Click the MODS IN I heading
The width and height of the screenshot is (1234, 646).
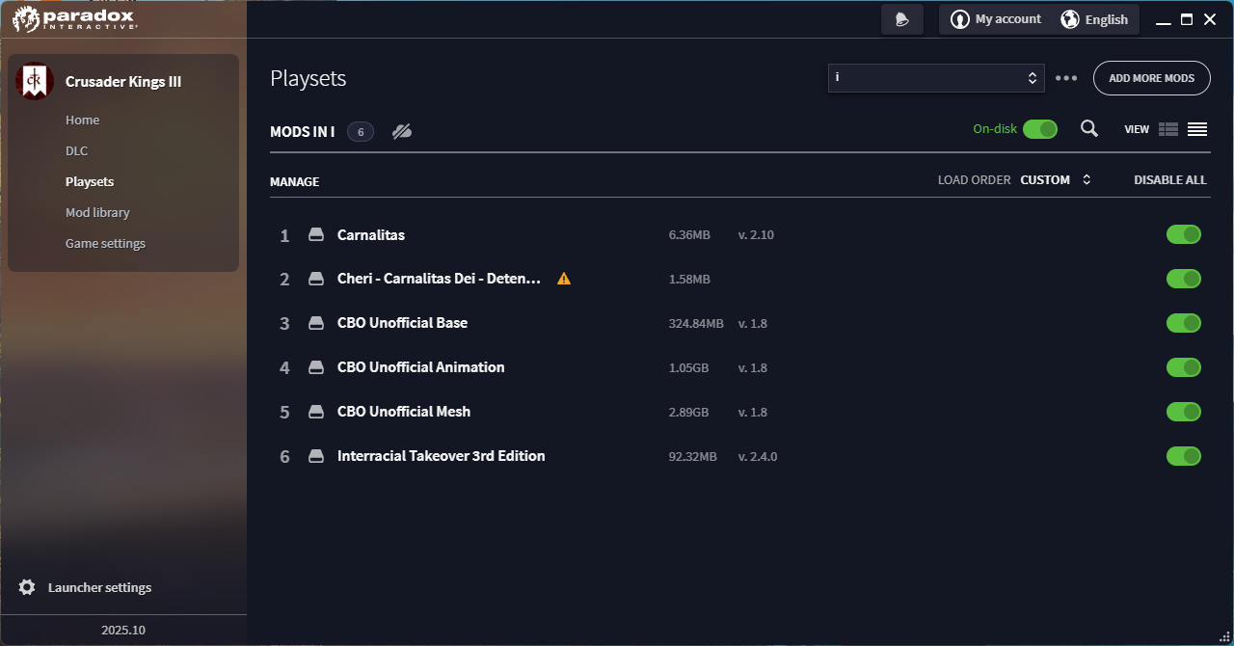tap(303, 132)
